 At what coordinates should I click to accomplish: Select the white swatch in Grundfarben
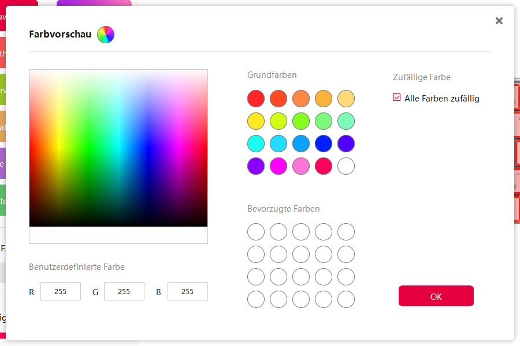[346, 166]
